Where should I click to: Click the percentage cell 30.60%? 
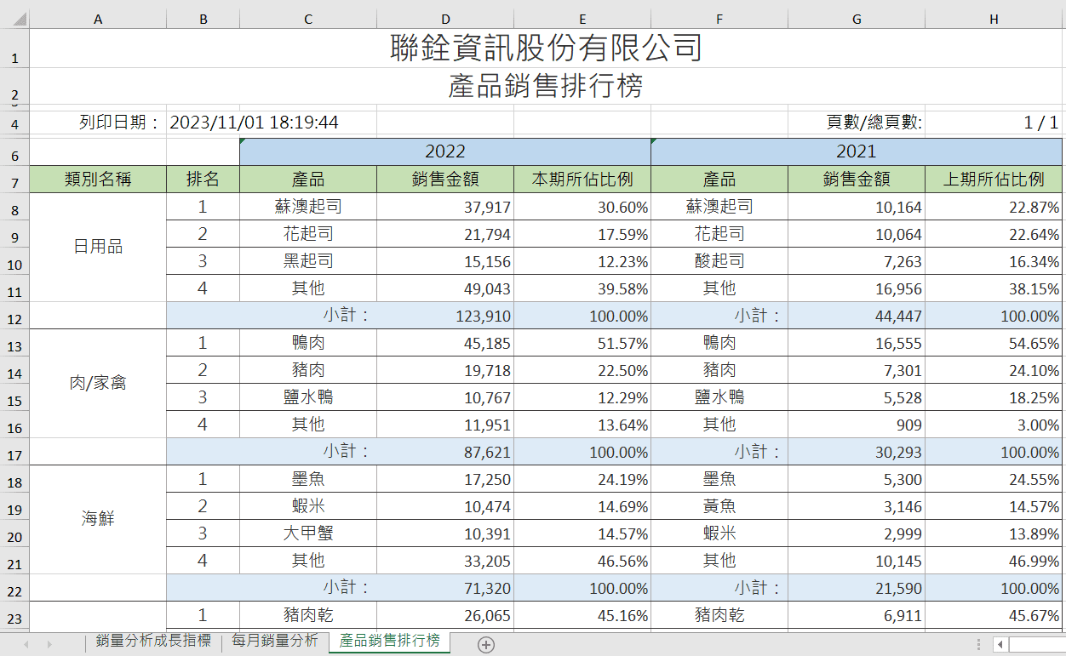point(582,207)
